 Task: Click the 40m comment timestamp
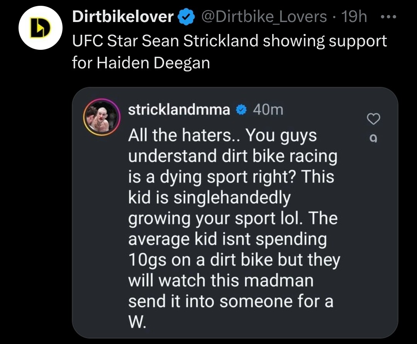[x=268, y=110]
